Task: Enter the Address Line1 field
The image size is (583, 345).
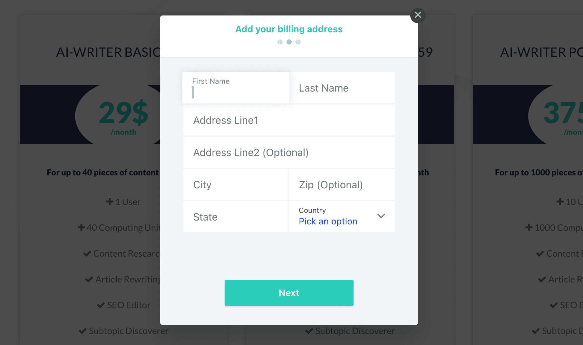Action: 289,120
